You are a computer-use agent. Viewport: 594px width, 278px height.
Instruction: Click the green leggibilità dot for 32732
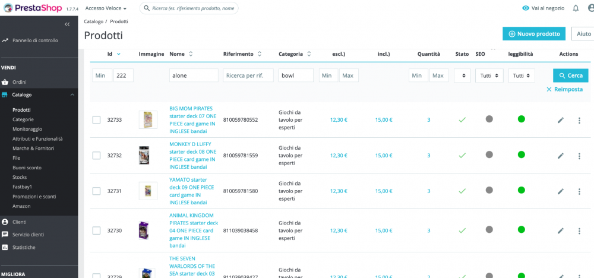(x=521, y=154)
